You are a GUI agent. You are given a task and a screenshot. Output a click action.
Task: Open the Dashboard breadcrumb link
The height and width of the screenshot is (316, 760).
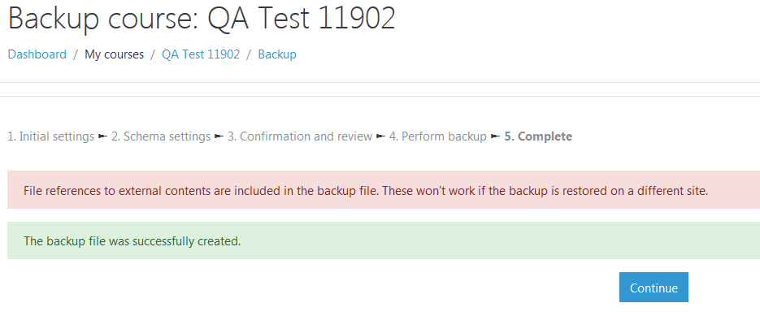[37, 54]
